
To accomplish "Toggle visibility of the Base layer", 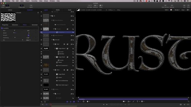I will tap(41, 70).
